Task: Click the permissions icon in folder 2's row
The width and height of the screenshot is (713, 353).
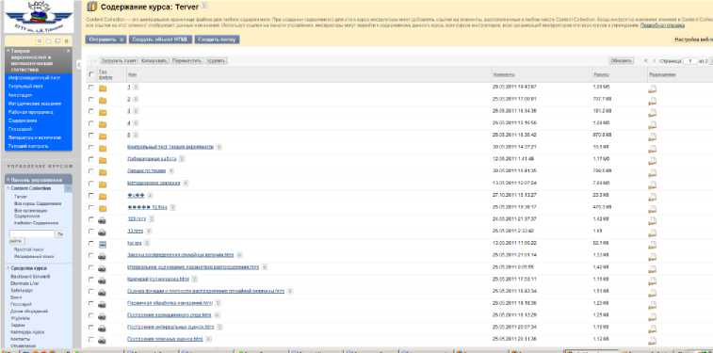Action: click(x=652, y=101)
